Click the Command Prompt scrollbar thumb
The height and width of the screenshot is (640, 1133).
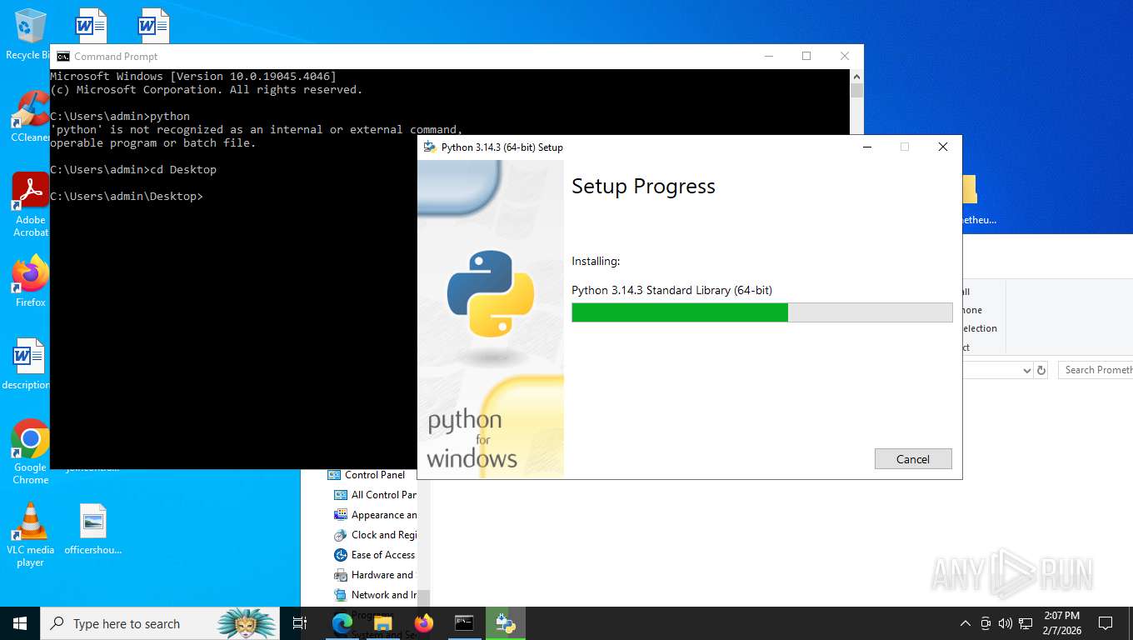pyautogui.click(x=856, y=90)
